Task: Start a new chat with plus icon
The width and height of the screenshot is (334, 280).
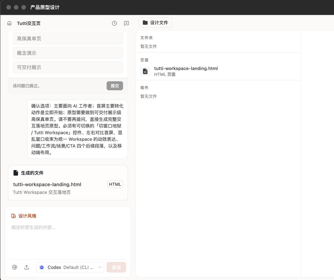Action: coord(126,23)
